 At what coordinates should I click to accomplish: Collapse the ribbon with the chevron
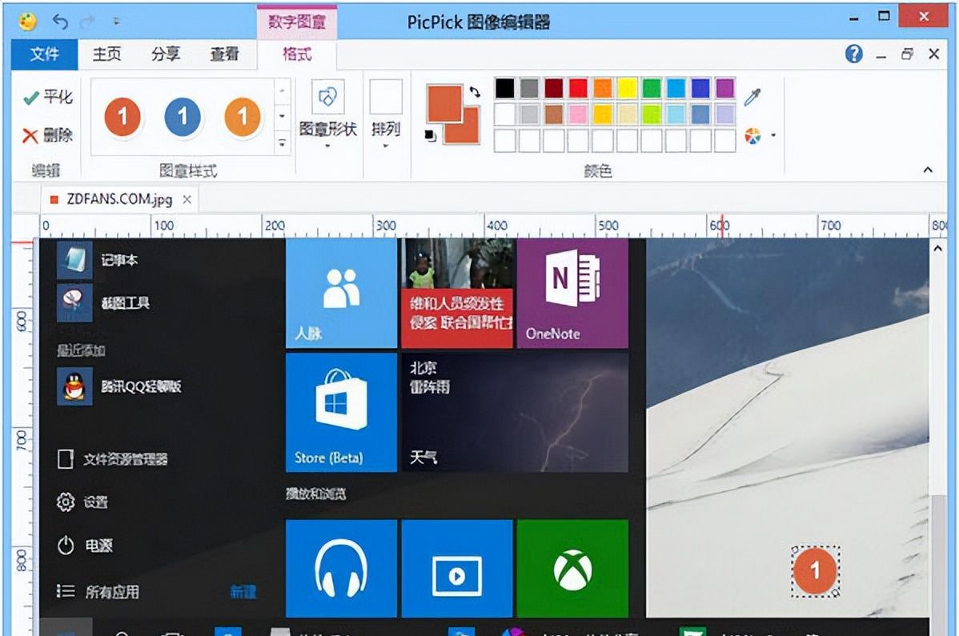[928, 170]
